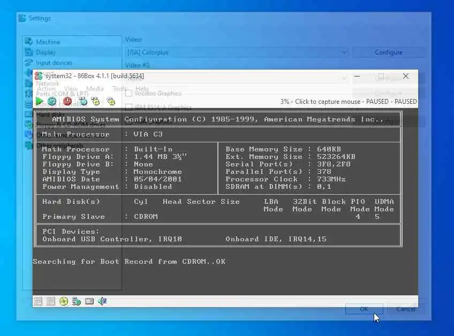Click the 'Click to capture mouse' status text

[328, 102]
